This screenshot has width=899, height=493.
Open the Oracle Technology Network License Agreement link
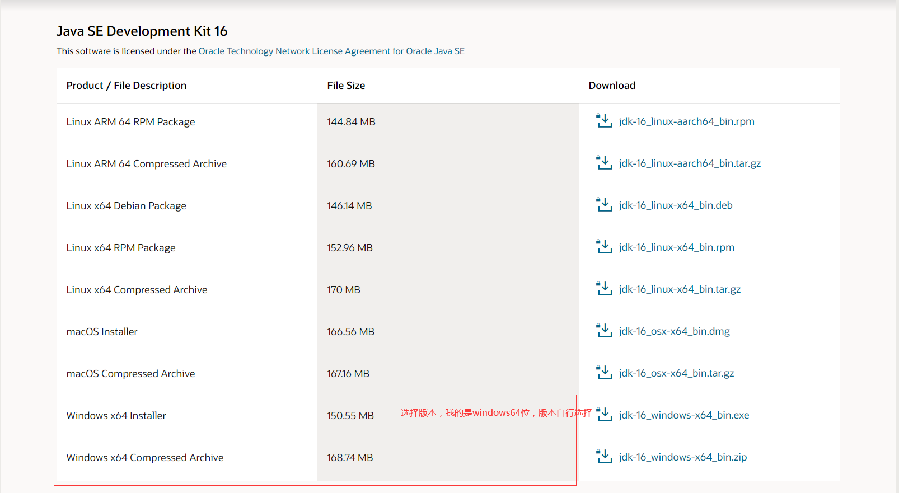(331, 51)
